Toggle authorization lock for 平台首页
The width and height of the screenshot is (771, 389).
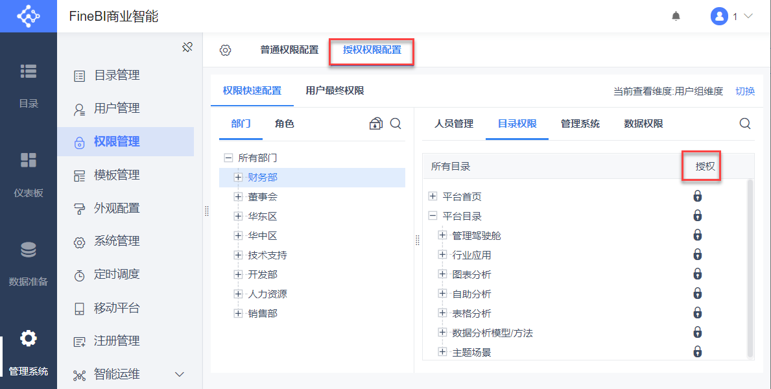pos(698,196)
